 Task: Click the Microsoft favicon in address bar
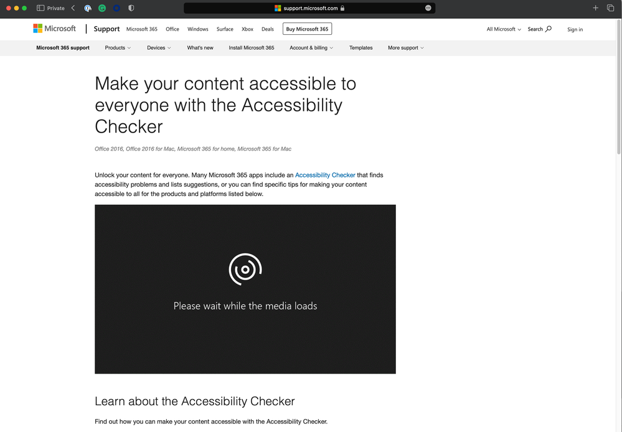pos(278,8)
